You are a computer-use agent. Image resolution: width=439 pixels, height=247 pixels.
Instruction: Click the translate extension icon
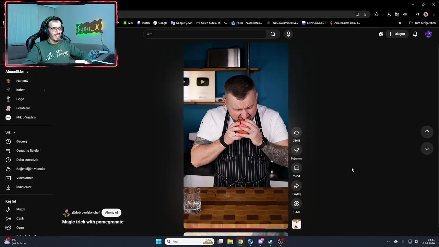pos(397,14)
